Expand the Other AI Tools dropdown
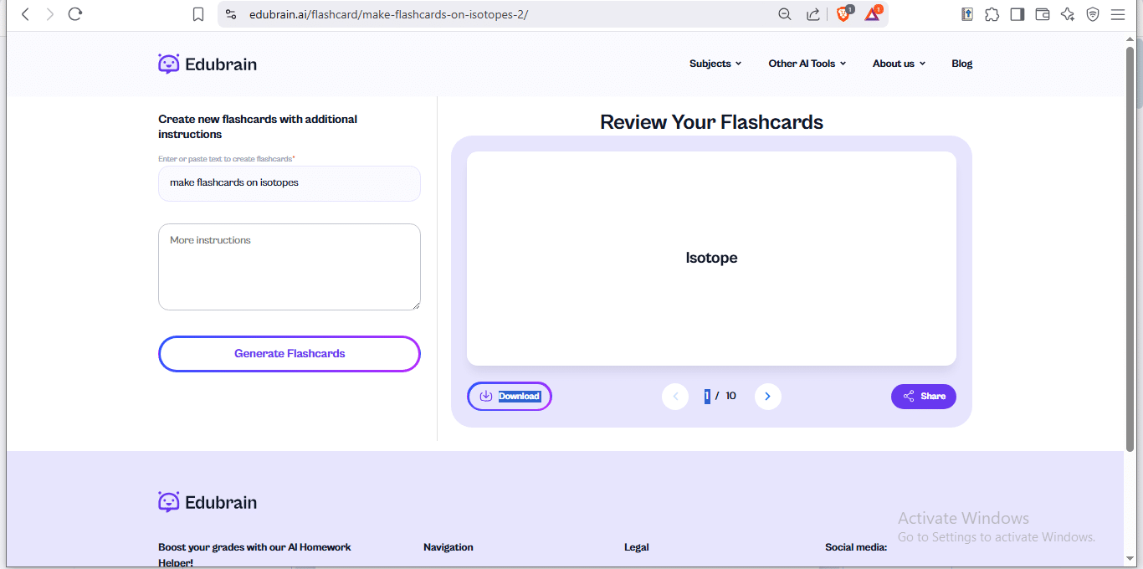1143x569 pixels. pyautogui.click(x=807, y=64)
